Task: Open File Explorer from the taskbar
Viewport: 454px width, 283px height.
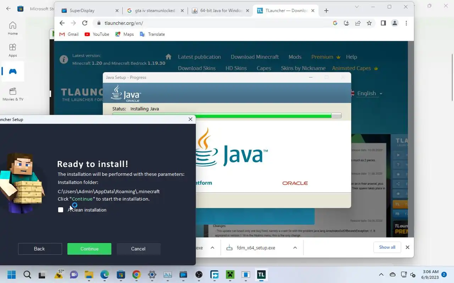Action: click(x=89, y=275)
